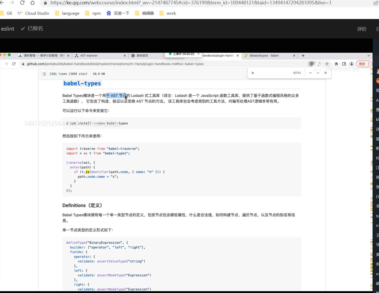Open the extensions puzzle icon
Screen dimensions: 379x293
(x=336, y=64)
